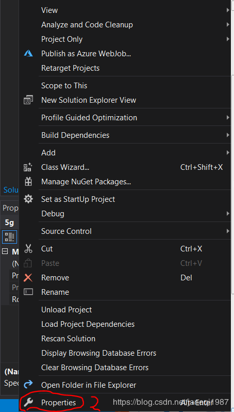Open the Solution Explorer tab label
The image size is (234, 412).
(x=10, y=190)
